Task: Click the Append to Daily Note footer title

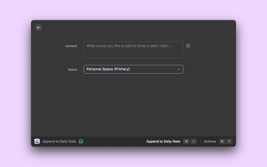Action: (x=59, y=142)
